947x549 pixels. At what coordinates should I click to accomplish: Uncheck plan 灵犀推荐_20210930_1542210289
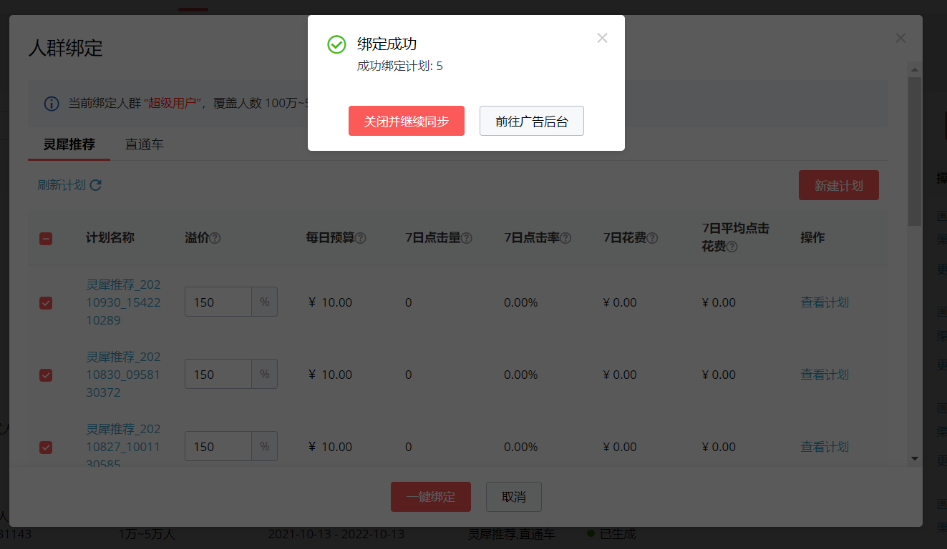coord(46,303)
